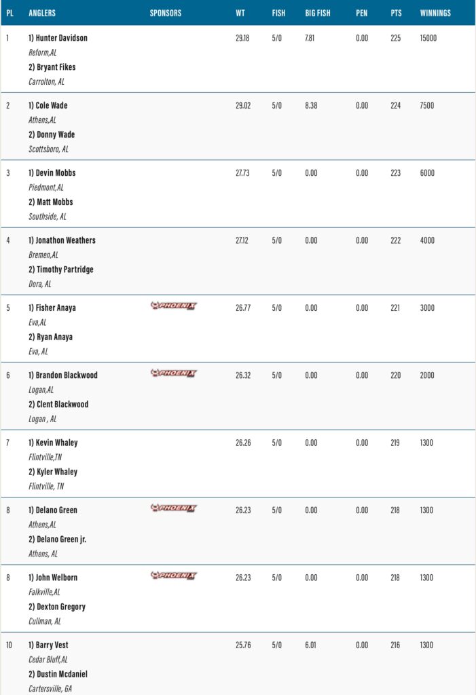The width and height of the screenshot is (476, 695).
Task: Open angler Hunter Davidson's name
Action: pos(62,38)
